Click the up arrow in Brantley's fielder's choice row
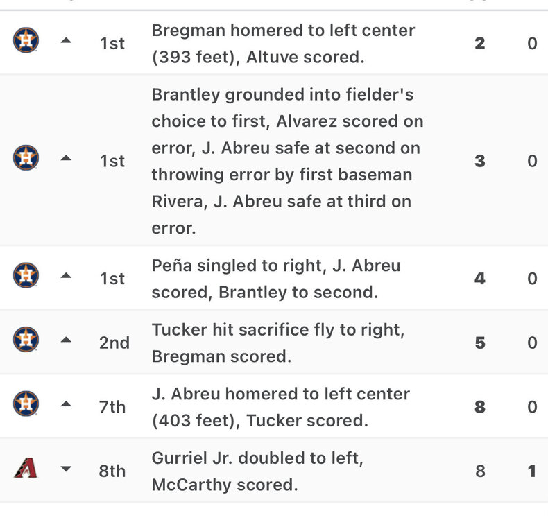The image size is (548, 520). tap(66, 159)
